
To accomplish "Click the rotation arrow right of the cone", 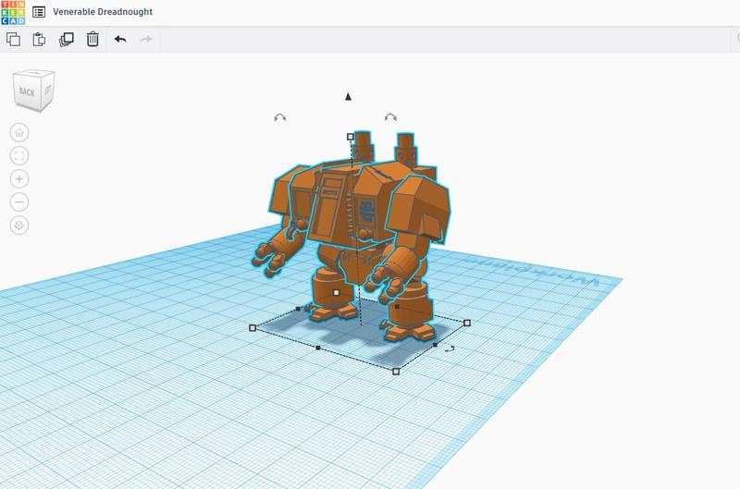I will pyautogui.click(x=390, y=118).
